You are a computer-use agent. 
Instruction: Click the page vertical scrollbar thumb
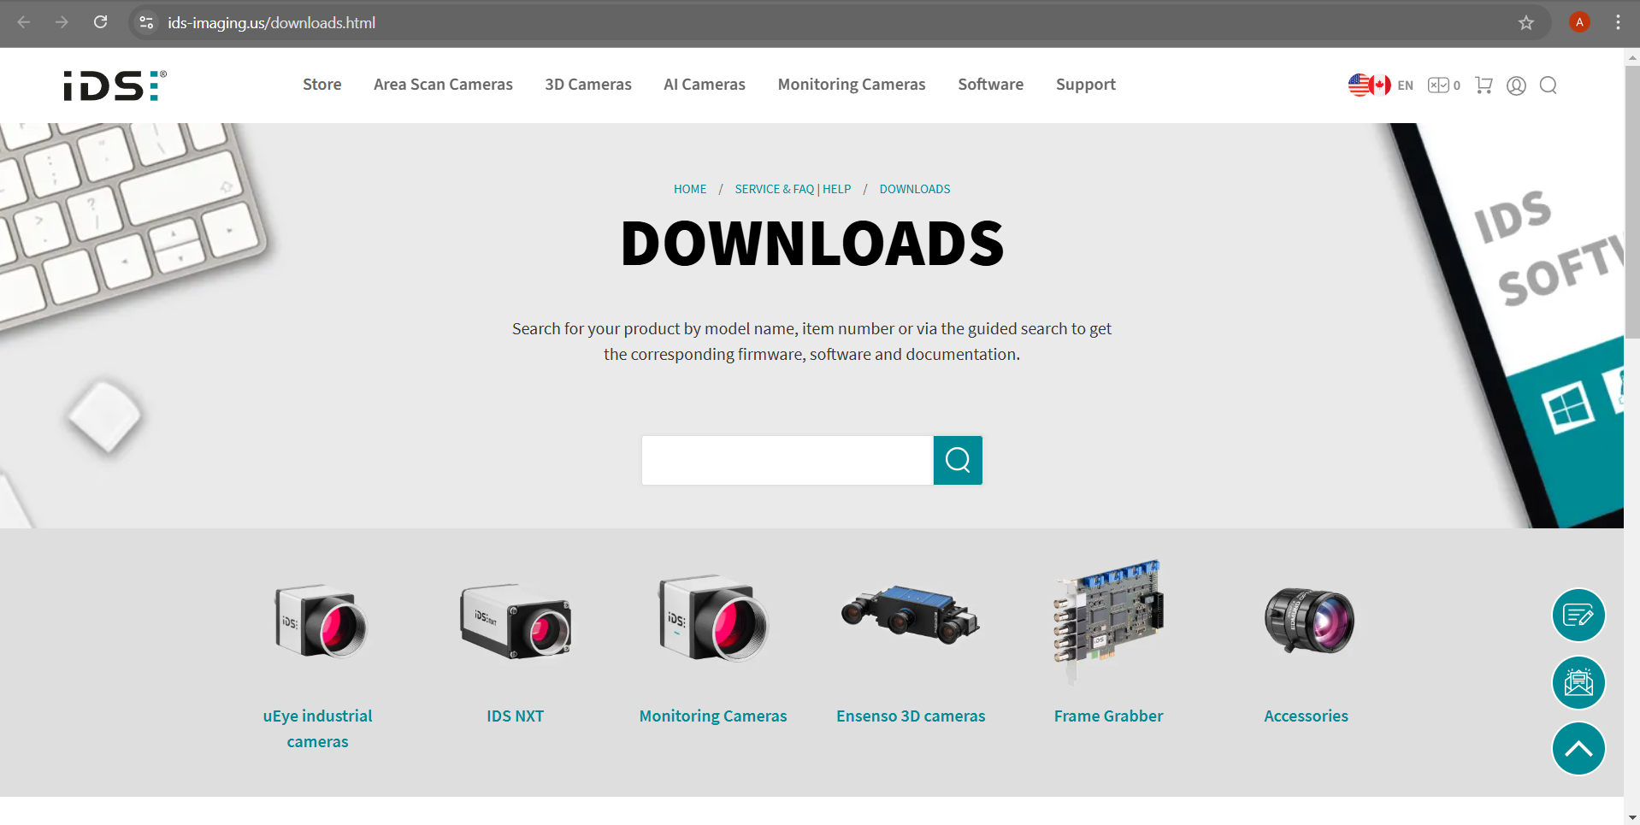pyautogui.click(x=1632, y=202)
